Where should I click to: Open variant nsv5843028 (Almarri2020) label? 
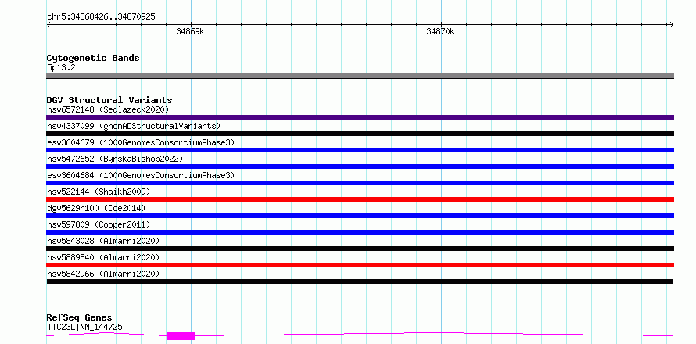[103, 241]
